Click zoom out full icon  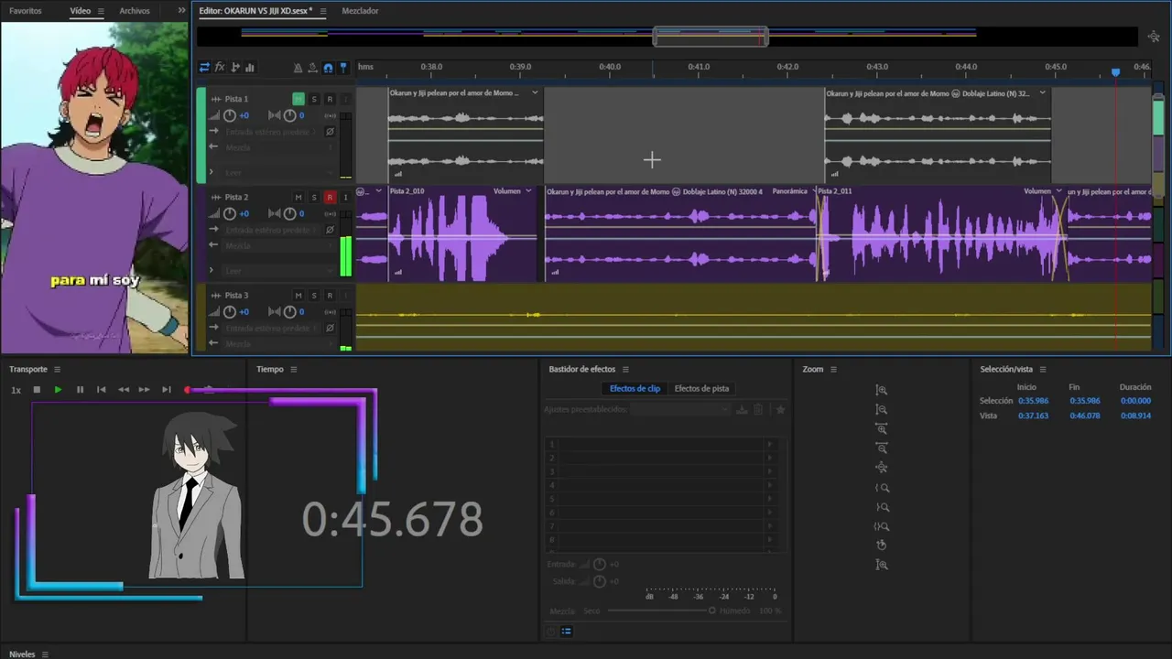click(x=882, y=468)
